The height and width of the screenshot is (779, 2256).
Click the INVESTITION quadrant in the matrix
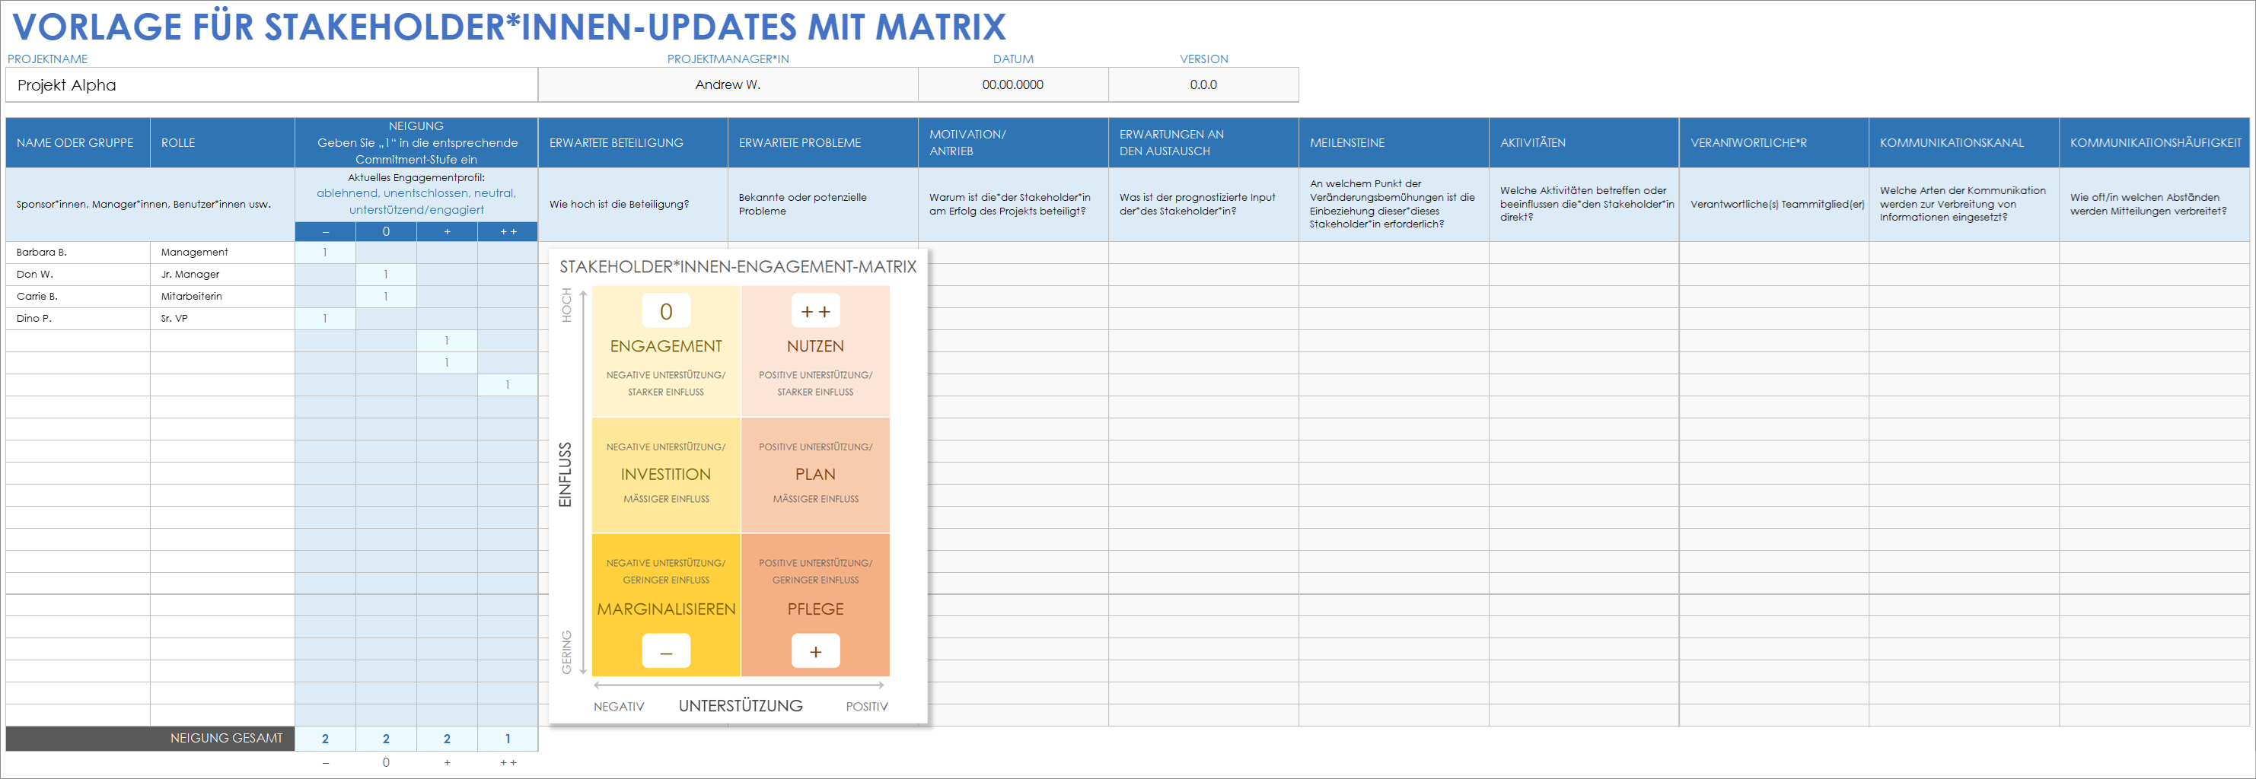[667, 475]
